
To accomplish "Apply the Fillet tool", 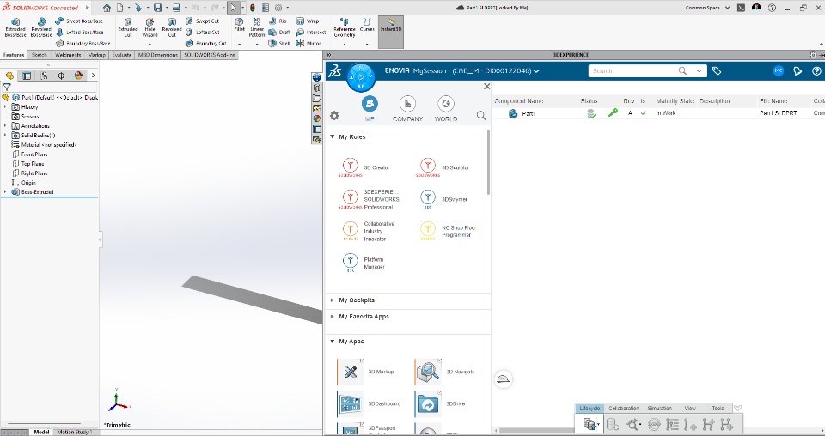I will coord(240,25).
